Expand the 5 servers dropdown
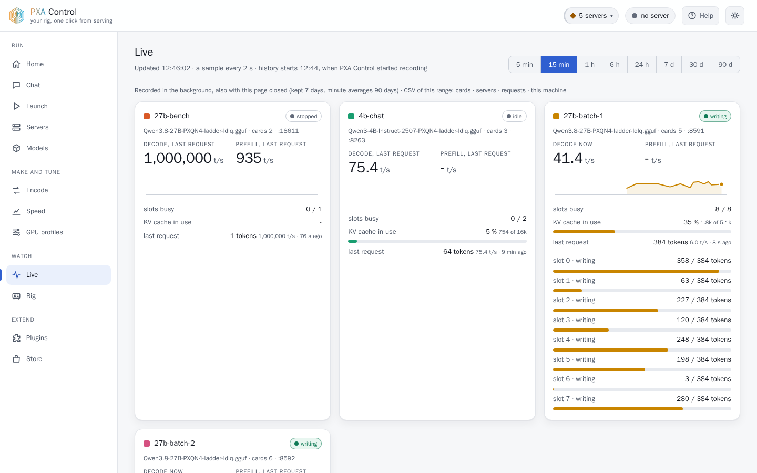The width and height of the screenshot is (757, 473). [591, 16]
